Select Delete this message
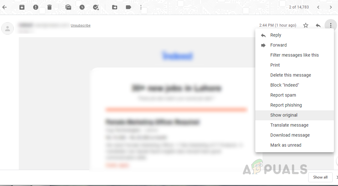Image resolution: width=338 pixels, height=186 pixels. click(x=294, y=75)
